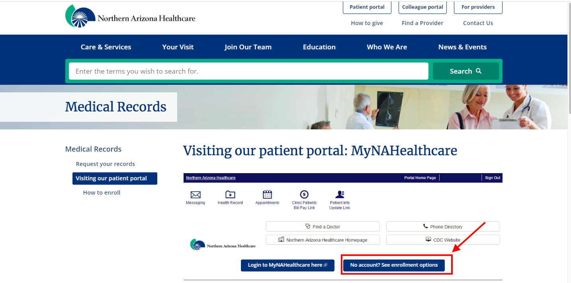Go to How to give link
Image resolution: width=571 pixels, height=283 pixels.
(x=367, y=23)
